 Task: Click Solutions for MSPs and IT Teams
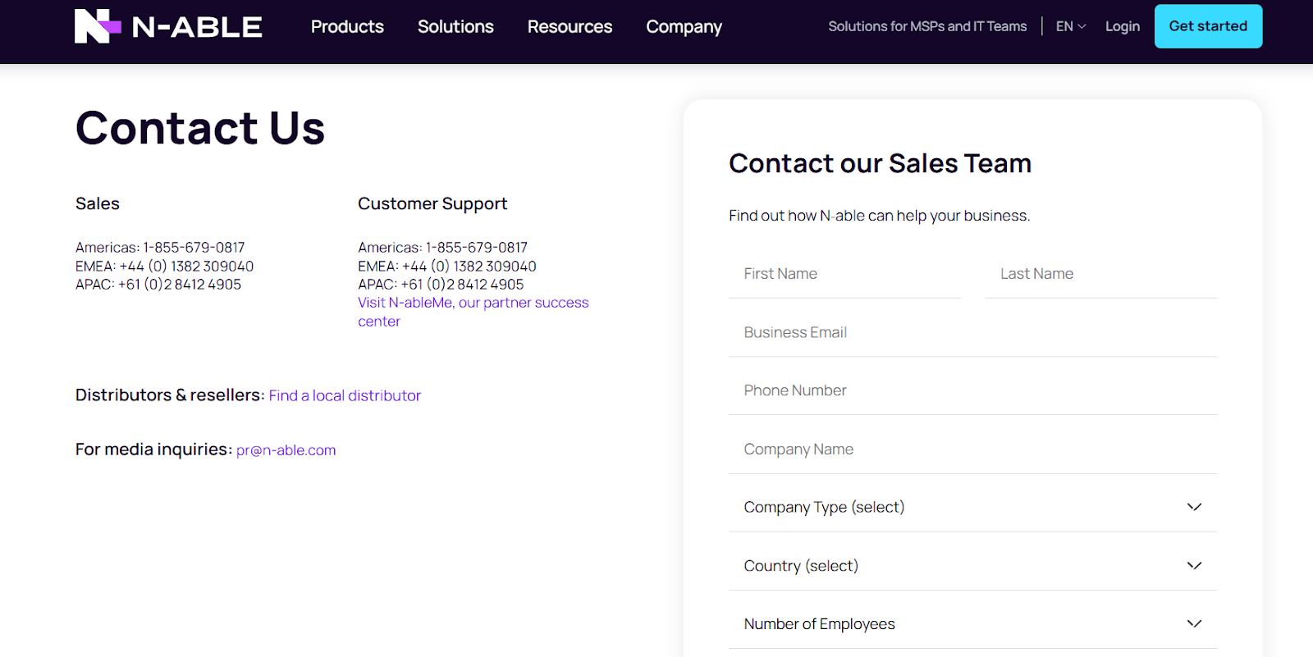click(x=927, y=26)
